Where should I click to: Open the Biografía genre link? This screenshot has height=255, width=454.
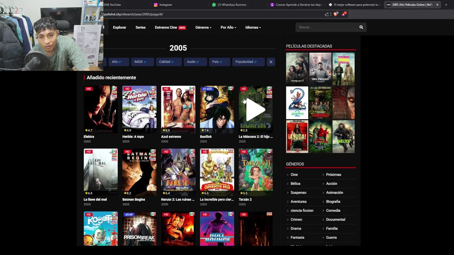333,202
